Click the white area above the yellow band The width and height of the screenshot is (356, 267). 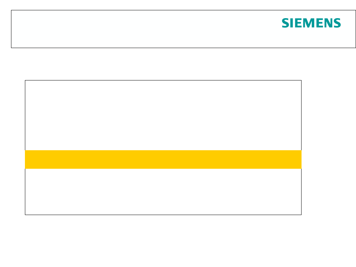pos(163,115)
